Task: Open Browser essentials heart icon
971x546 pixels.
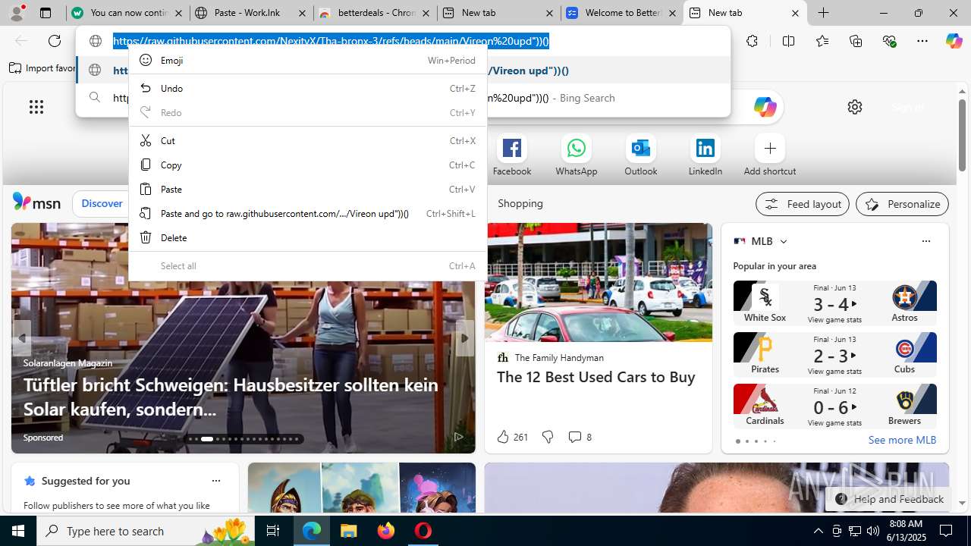Action: coord(890,41)
